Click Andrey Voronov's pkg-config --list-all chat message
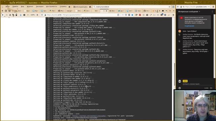Image resolution: width=216 pixels, height=121 pixels. [x=196, y=51]
